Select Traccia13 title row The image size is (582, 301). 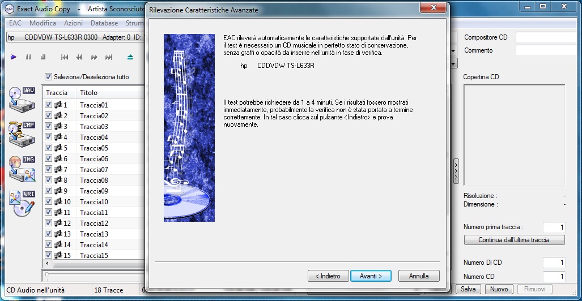click(94, 234)
